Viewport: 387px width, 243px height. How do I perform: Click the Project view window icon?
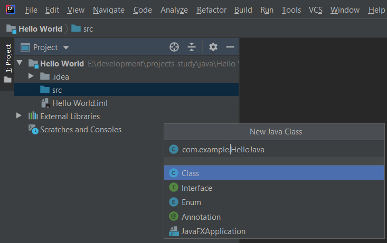click(25, 47)
